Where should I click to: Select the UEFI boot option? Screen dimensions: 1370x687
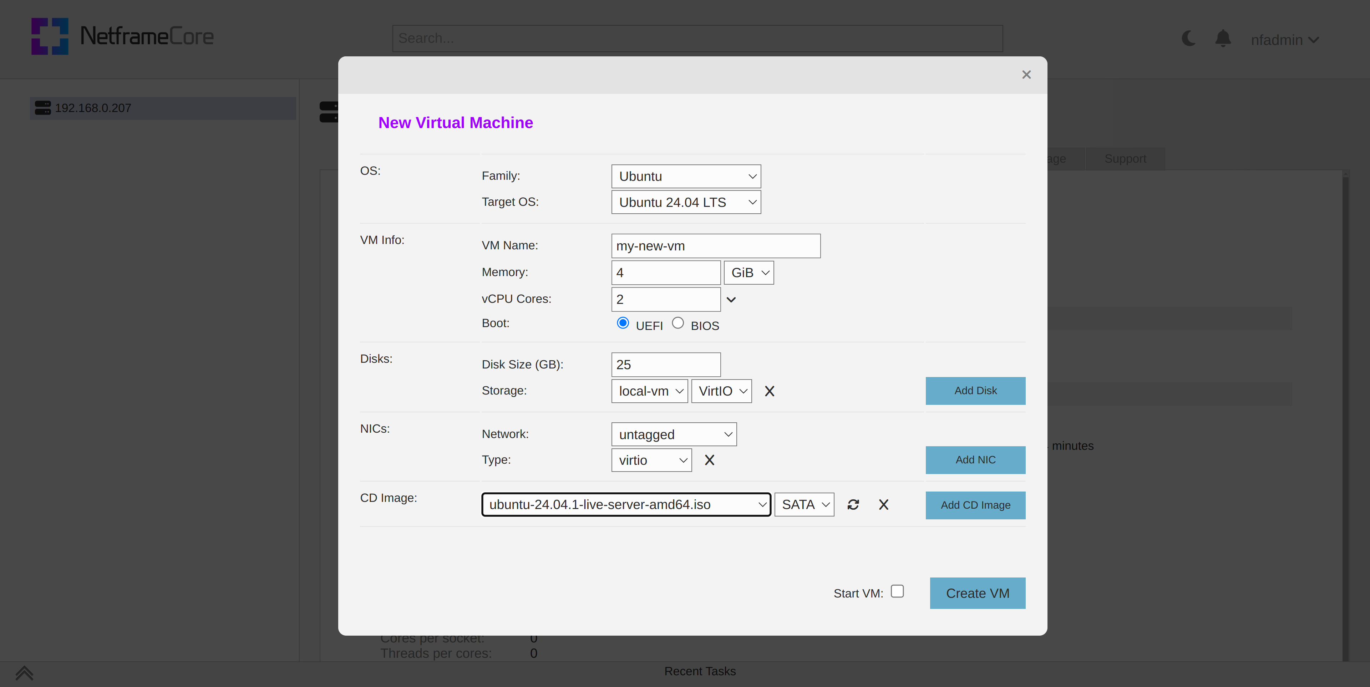pyautogui.click(x=622, y=323)
